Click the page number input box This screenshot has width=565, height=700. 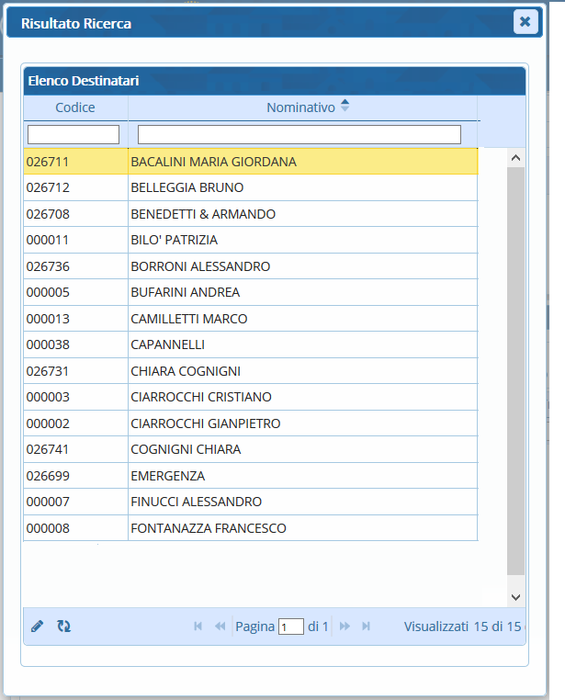[x=291, y=627]
